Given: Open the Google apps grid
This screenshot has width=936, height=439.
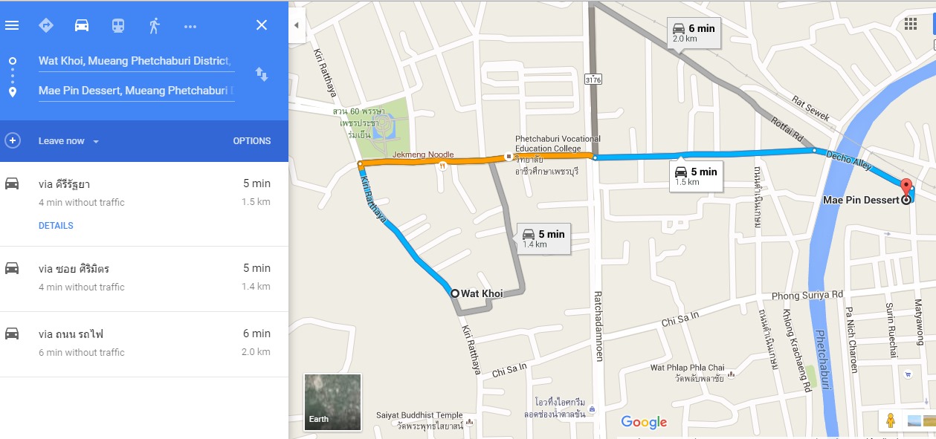Looking at the screenshot, I should (x=911, y=25).
